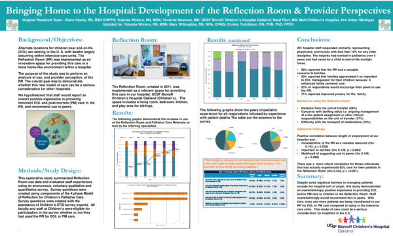Click the orange italic family quote

[245, 163]
